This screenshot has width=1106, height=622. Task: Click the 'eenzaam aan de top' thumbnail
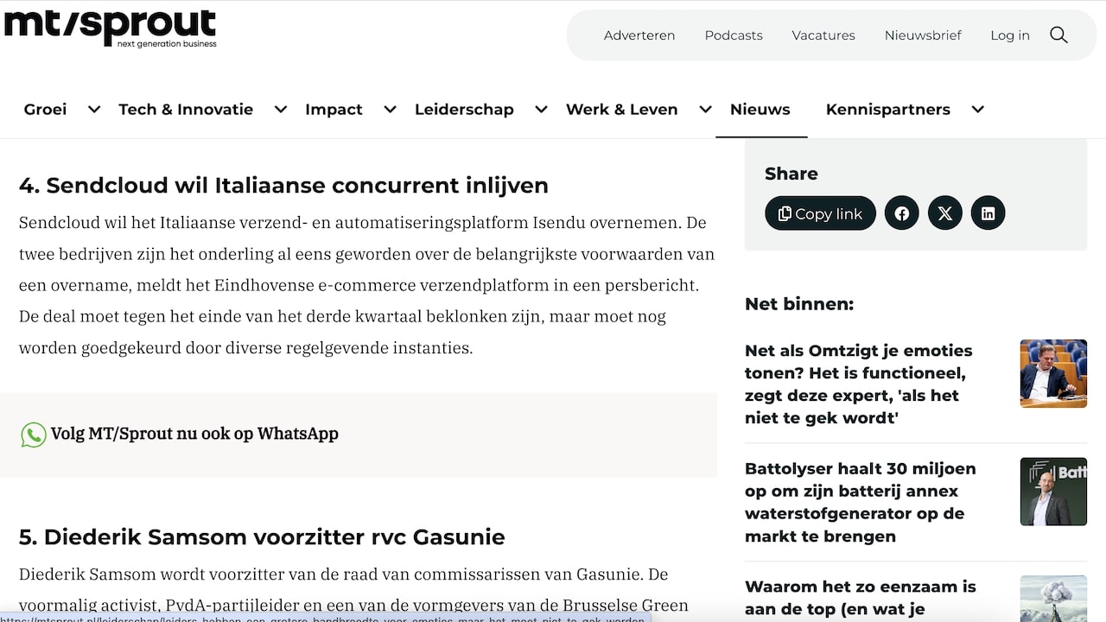(x=1053, y=599)
